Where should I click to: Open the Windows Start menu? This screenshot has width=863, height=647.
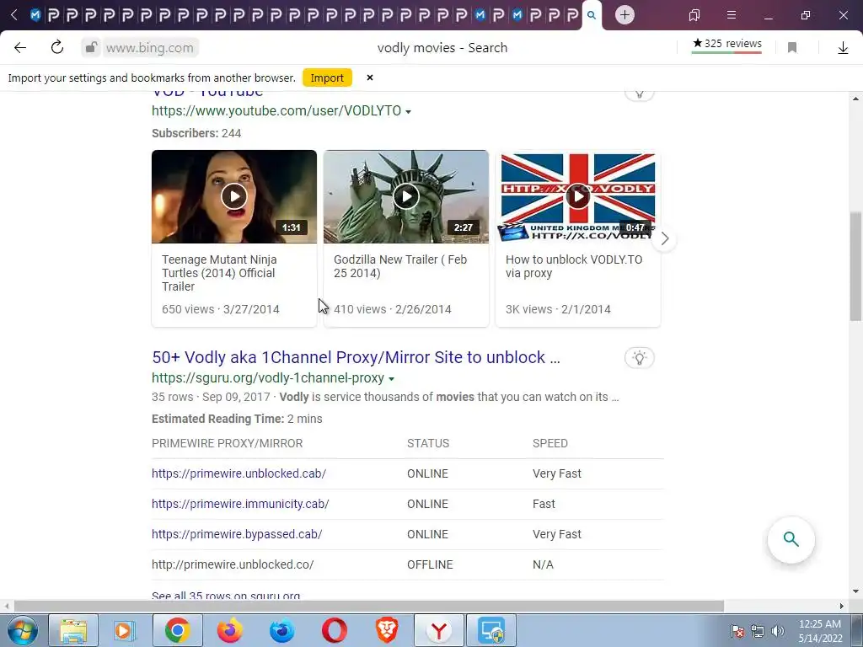23,630
